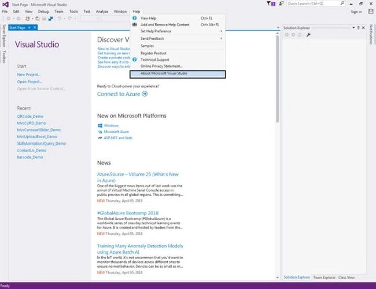This screenshot has width=376, height=289.
Task: Click the Microsoft Azure cloud icon
Action: click(x=100, y=132)
